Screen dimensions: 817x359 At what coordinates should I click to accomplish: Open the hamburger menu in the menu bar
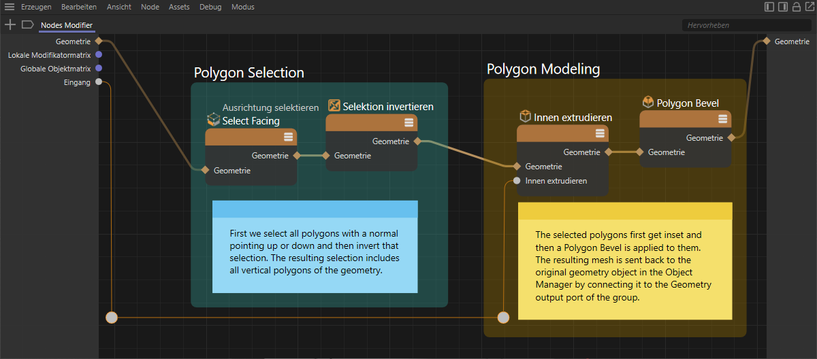click(x=10, y=7)
